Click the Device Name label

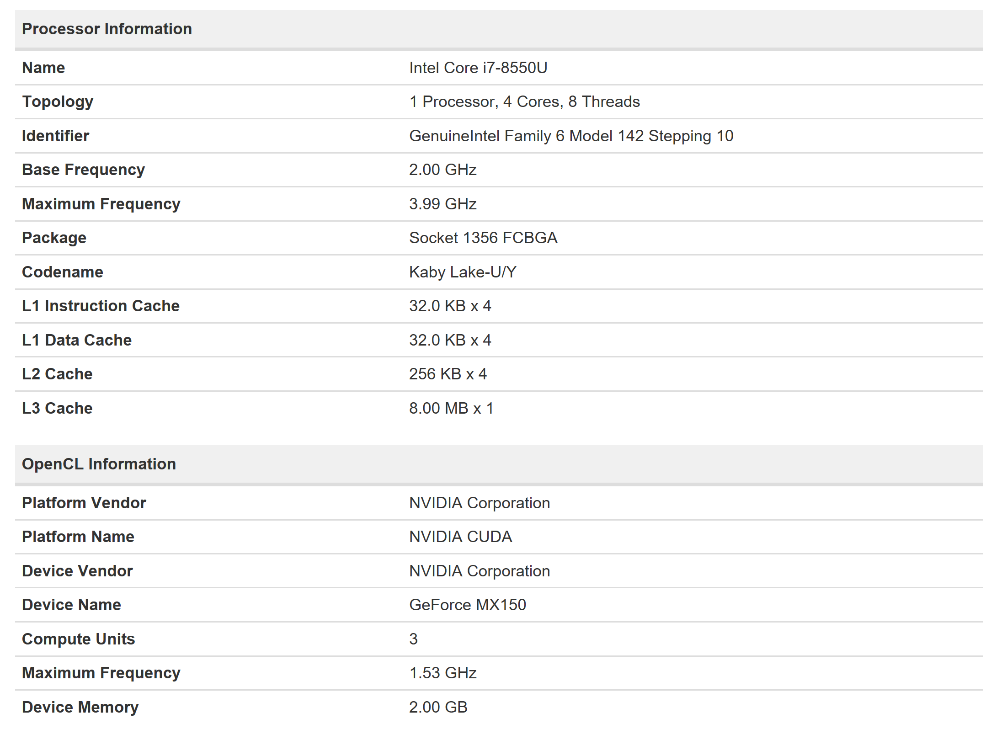pos(71,605)
